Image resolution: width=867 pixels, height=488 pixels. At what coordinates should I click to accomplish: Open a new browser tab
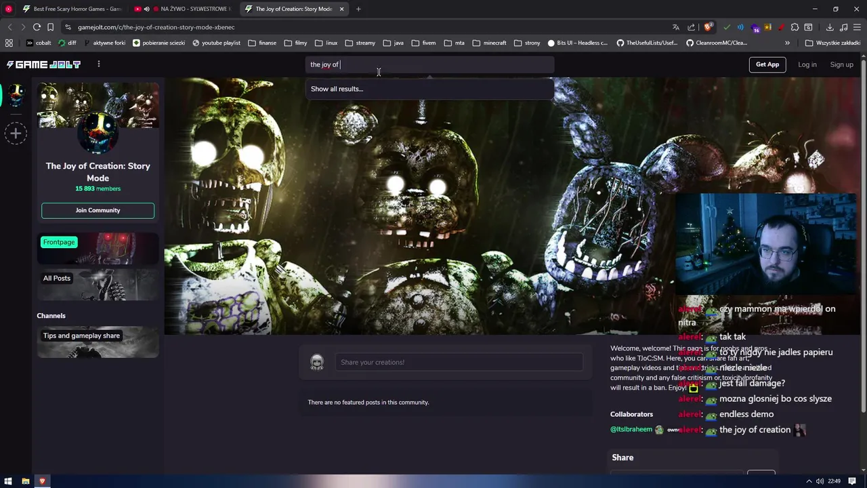click(358, 9)
